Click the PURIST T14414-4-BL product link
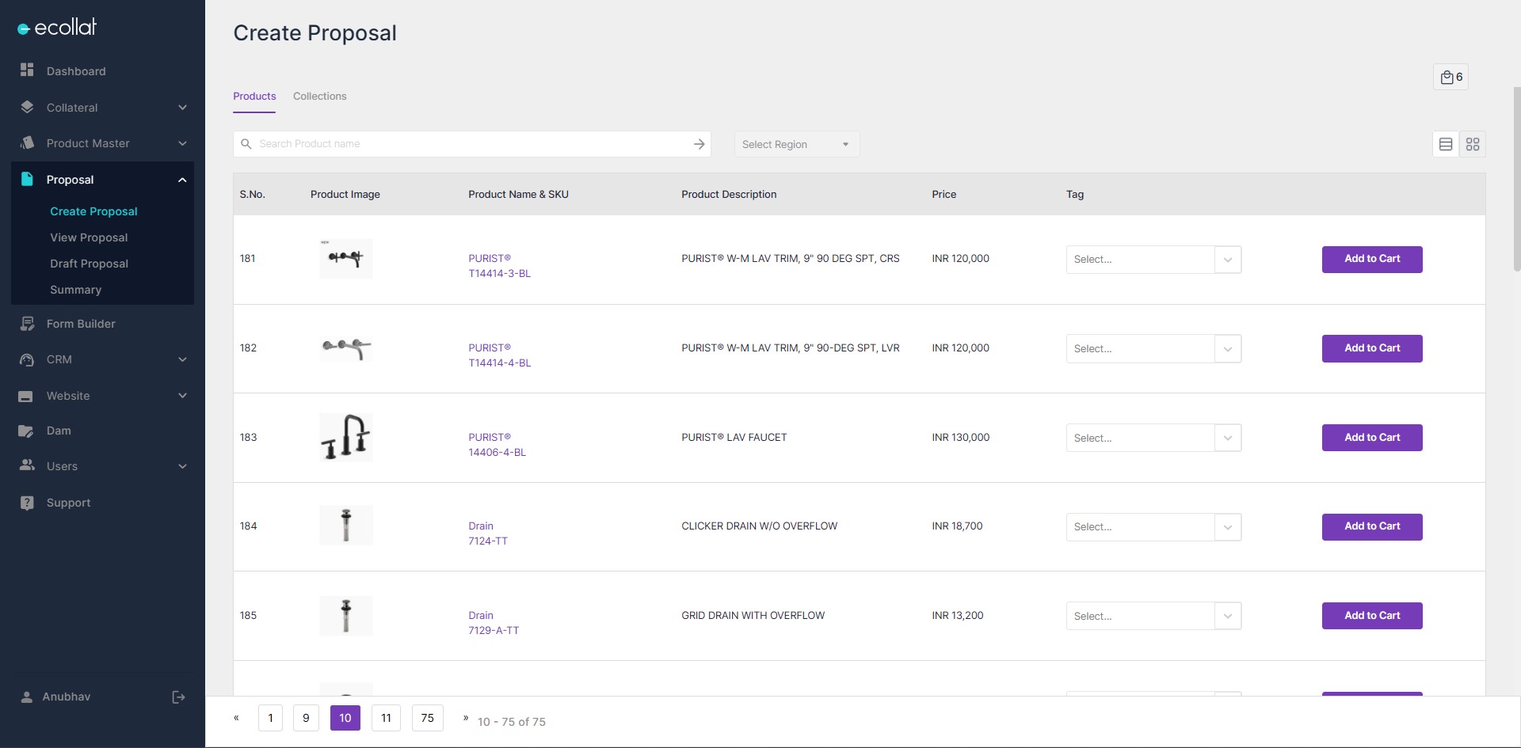 (x=499, y=355)
